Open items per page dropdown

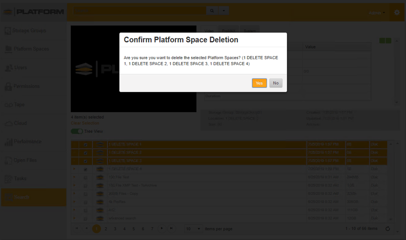click(x=193, y=229)
